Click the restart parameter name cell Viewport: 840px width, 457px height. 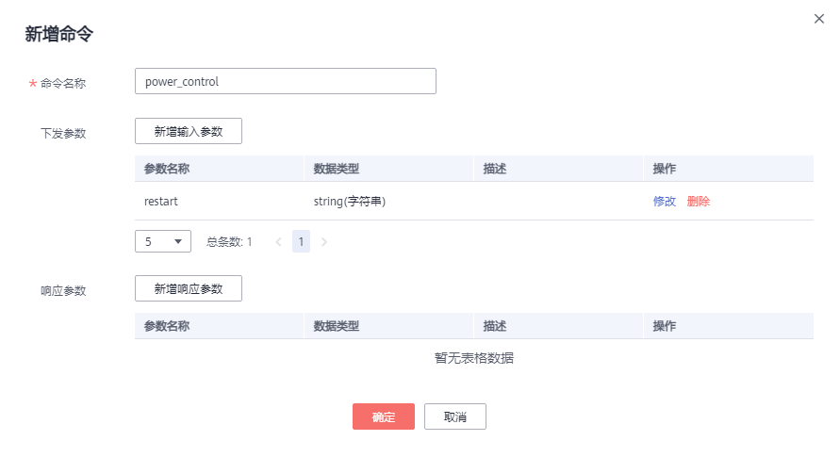(161, 202)
